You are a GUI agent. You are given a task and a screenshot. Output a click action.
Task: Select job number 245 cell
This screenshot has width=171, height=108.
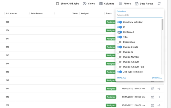pos(7,55)
